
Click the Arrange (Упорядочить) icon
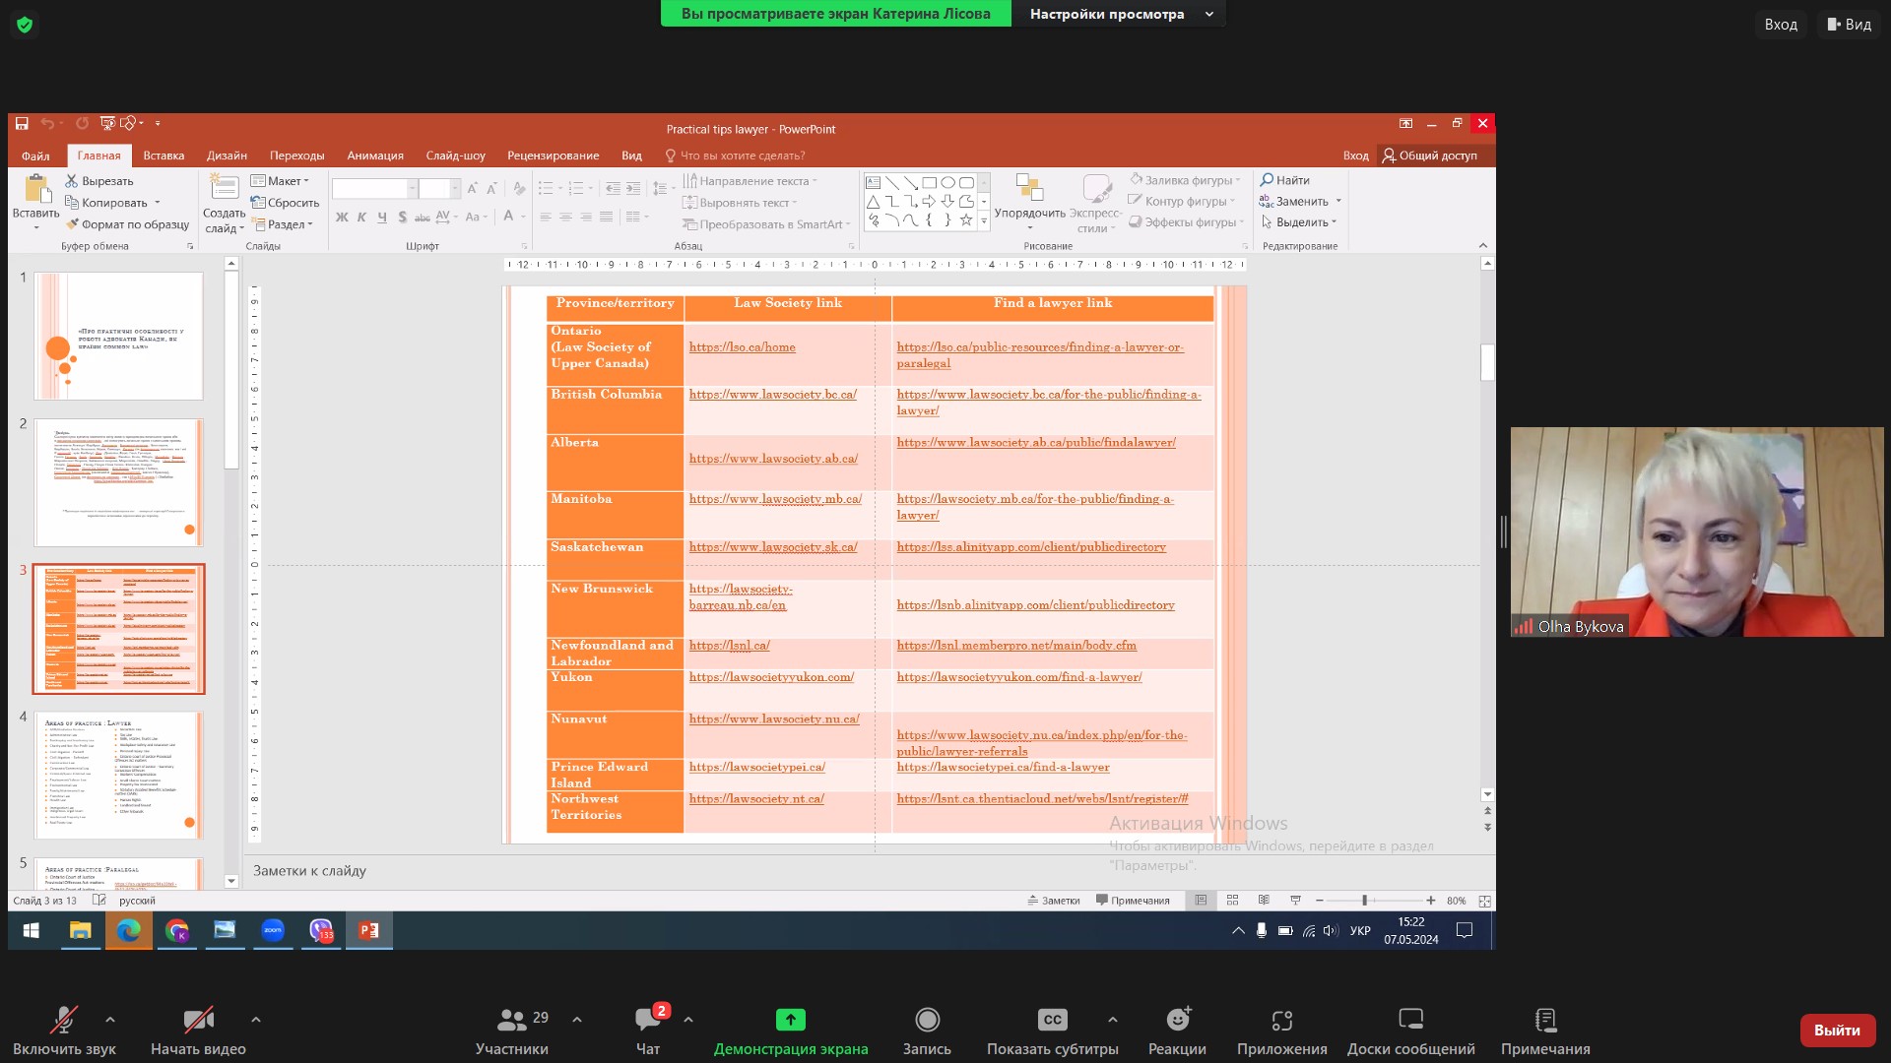coord(1029,189)
